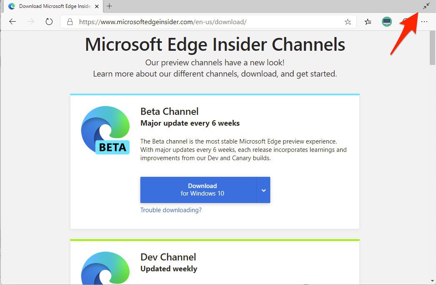Go back using the browser back arrow

[12, 22]
